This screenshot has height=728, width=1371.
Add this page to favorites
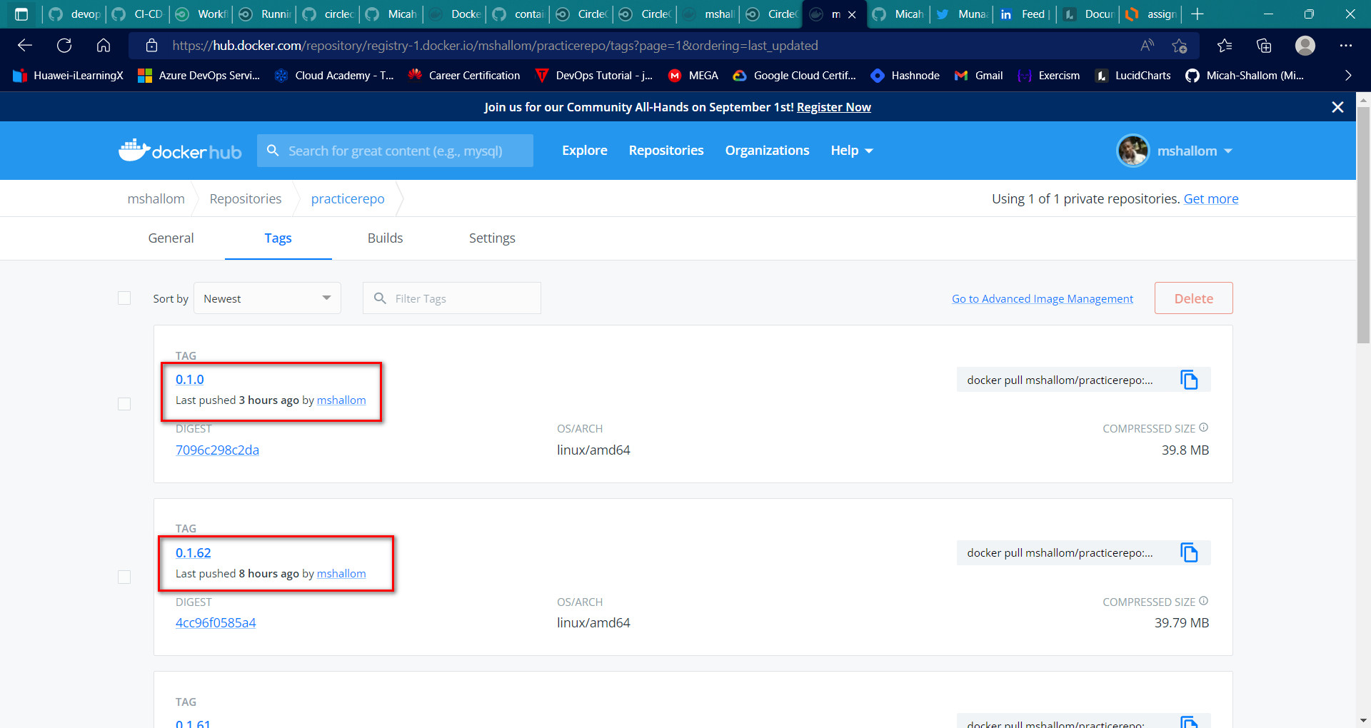pyautogui.click(x=1180, y=46)
